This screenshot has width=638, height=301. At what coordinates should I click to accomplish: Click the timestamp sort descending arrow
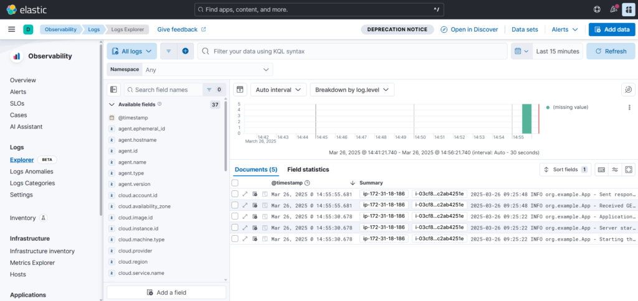tap(353, 183)
